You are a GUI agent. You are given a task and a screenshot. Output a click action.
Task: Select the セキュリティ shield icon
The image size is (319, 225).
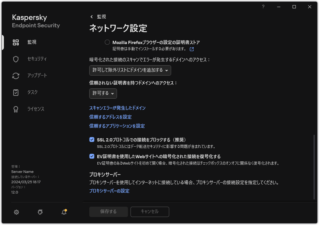click(x=15, y=59)
